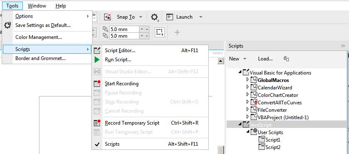This screenshot has width=349, height=154.
Task: Click the Snap To button label
Action: click(x=126, y=17)
